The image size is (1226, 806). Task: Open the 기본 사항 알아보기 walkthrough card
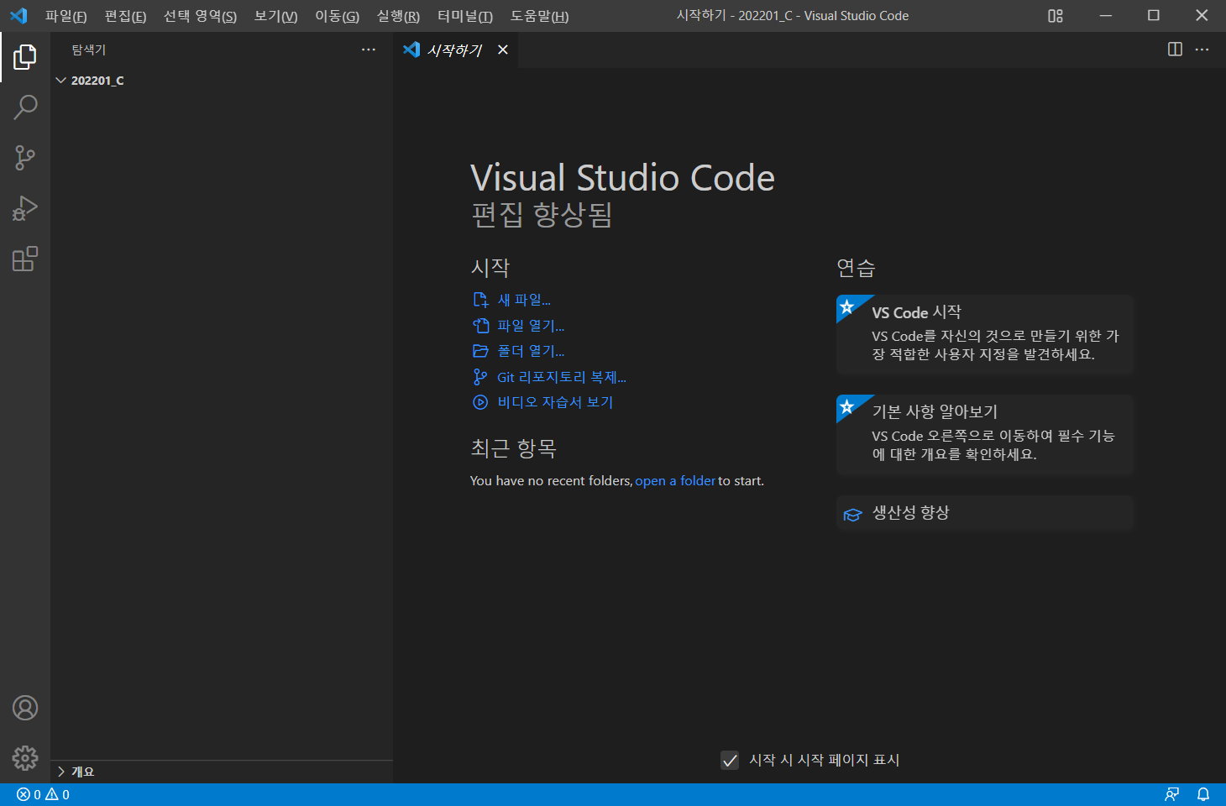click(x=985, y=435)
